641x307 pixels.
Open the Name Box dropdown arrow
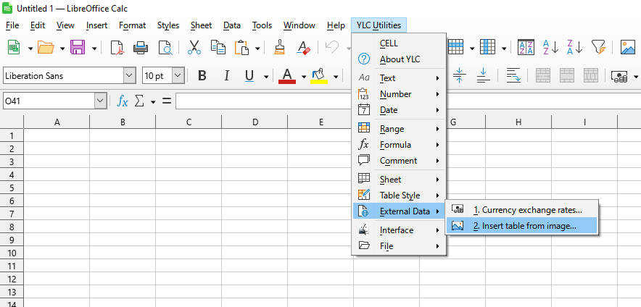[101, 101]
